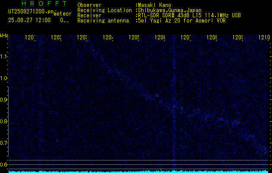Click the 1207 time marker
Viewport: 272px width, 173px height.
(x=186, y=37)
